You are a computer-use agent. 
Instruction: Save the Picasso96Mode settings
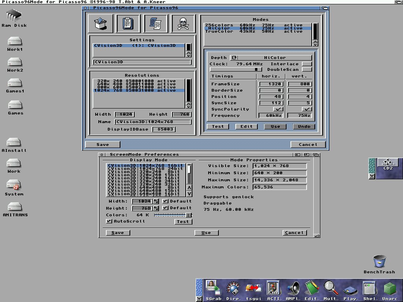(103, 145)
